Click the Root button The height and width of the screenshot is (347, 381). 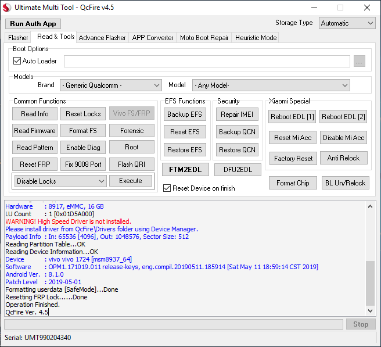tap(132, 147)
